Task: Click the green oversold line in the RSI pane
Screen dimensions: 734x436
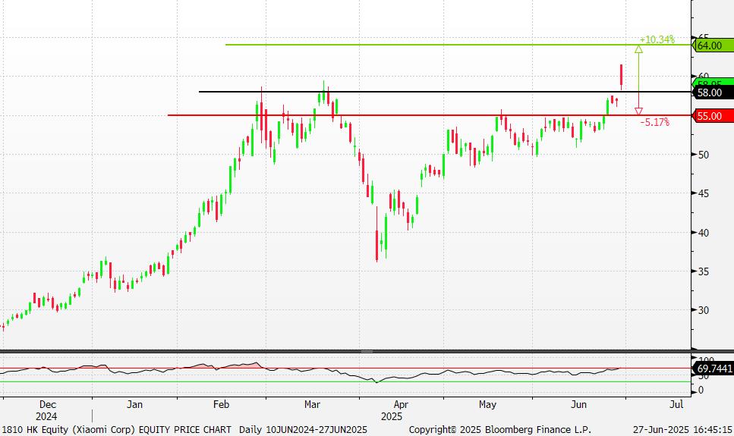Action: (346, 381)
